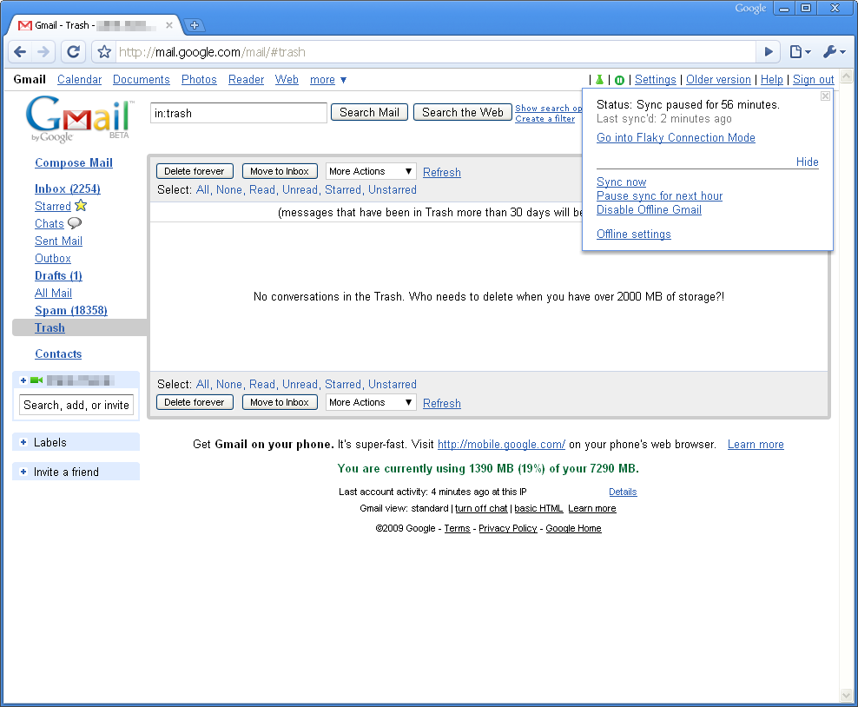The height and width of the screenshot is (707, 858).
Task: Open the All Mail folder
Action: (x=53, y=294)
